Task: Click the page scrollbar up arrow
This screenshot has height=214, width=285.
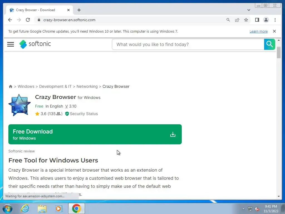Action: tap(279, 40)
